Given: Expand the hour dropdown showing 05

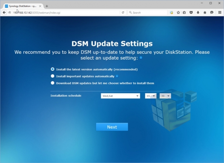Looking at the screenshot, I should tap(151, 96).
